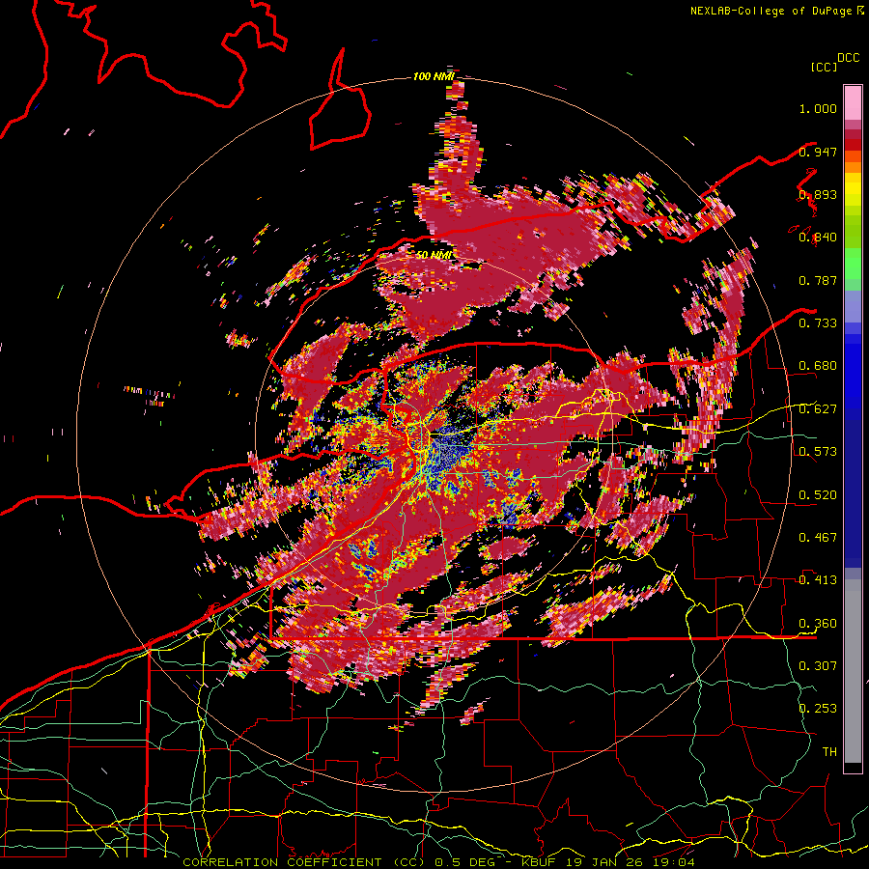The height and width of the screenshot is (869, 869).
Task: Click the 50 NMI range ring label
Action: pyautogui.click(x=434, y=255)
